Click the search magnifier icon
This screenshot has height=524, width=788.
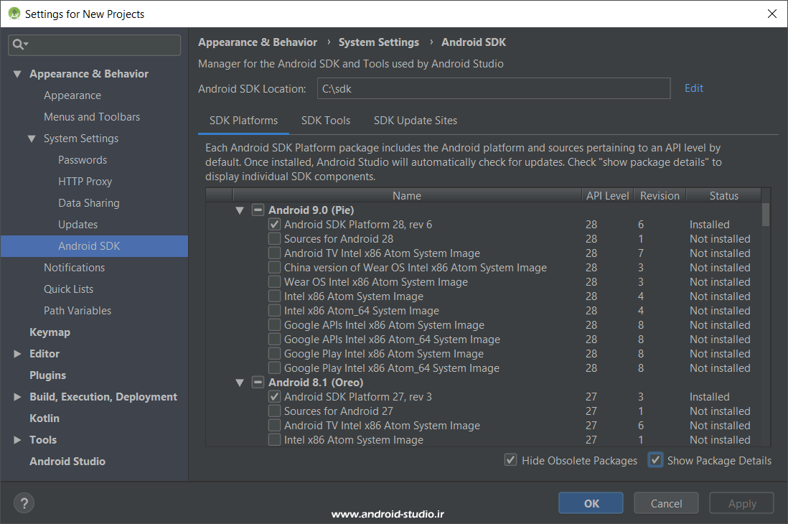pyautogui.click(x=20, y=45)
